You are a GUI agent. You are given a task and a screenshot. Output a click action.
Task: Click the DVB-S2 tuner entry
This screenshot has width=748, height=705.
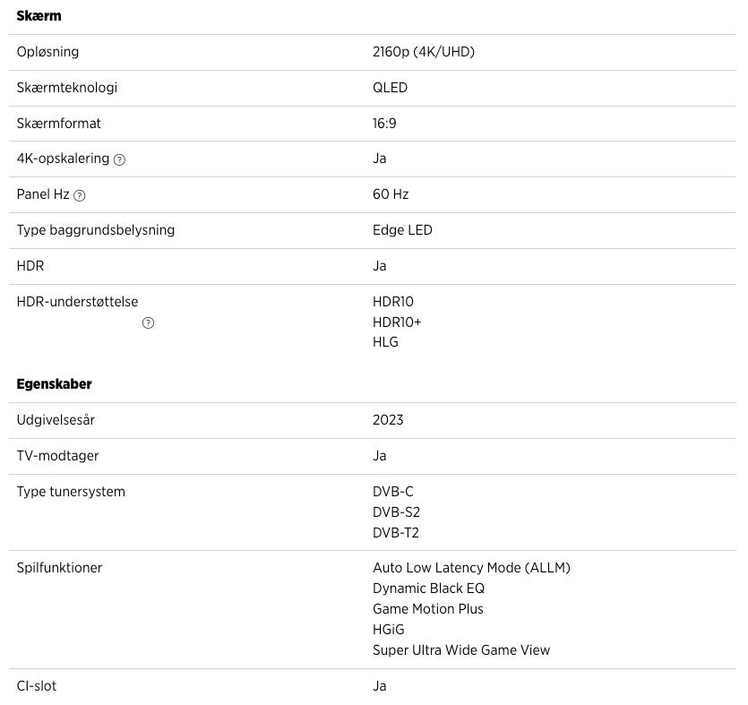click(396, 512)
